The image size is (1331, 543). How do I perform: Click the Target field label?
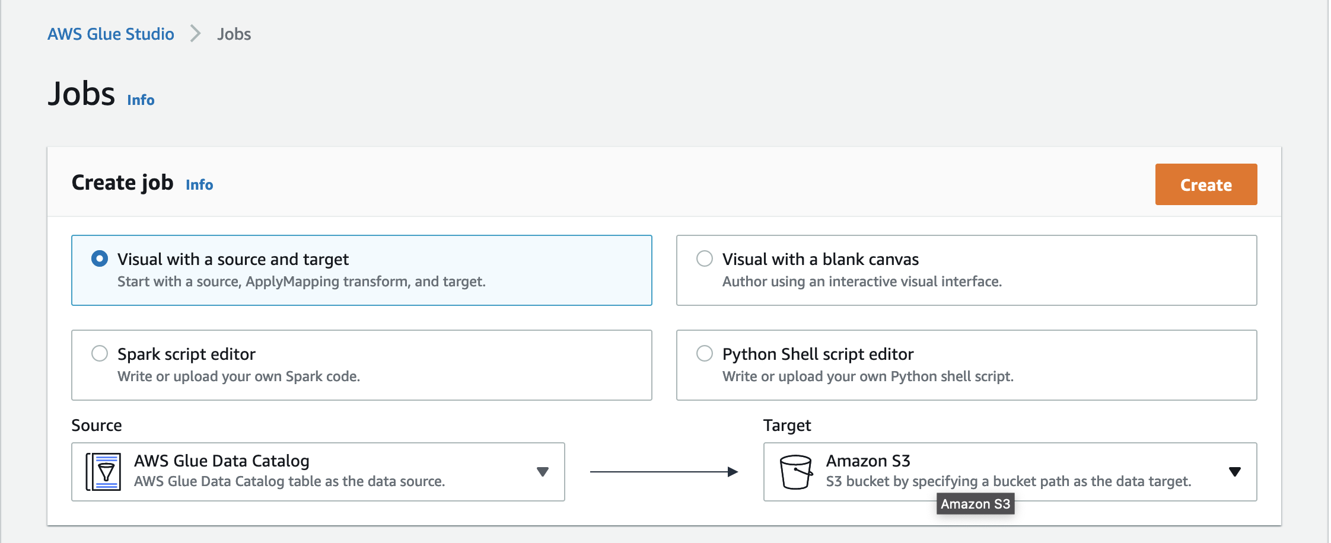(786, 425)
